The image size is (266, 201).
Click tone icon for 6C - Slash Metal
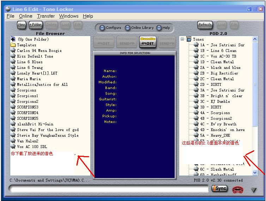tap(196, 169)
